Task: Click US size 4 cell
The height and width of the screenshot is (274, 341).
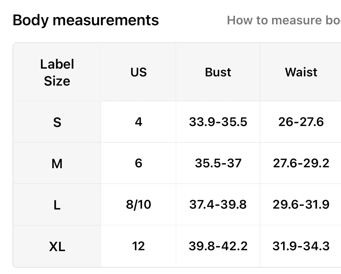Action: coord(138,122)
